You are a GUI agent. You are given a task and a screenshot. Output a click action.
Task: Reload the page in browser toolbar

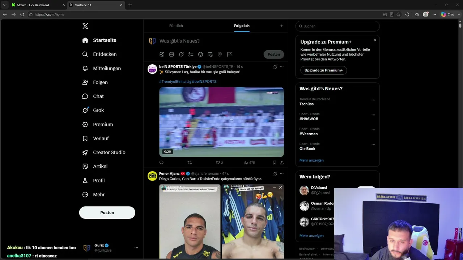[22, 14]
